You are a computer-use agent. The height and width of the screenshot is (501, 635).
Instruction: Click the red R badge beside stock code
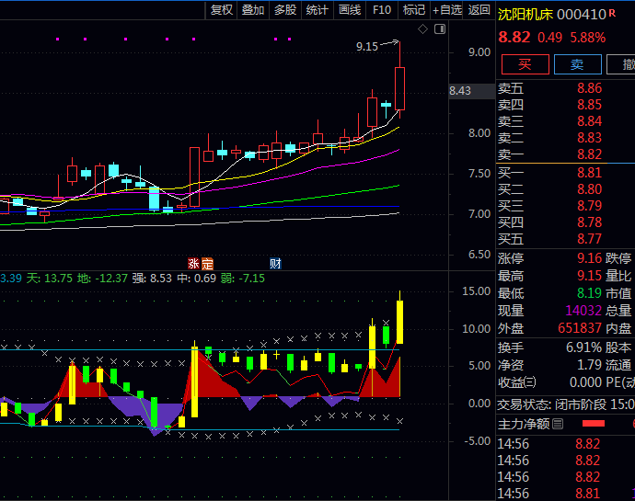tap(613, 14)
